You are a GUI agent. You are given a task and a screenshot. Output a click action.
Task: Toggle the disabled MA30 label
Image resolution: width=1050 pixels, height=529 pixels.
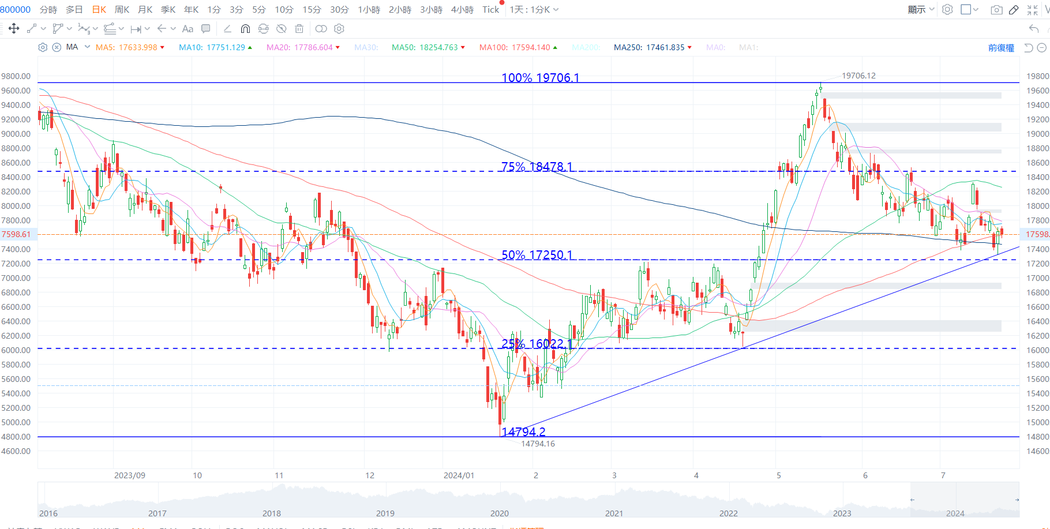tap(366, 47)
